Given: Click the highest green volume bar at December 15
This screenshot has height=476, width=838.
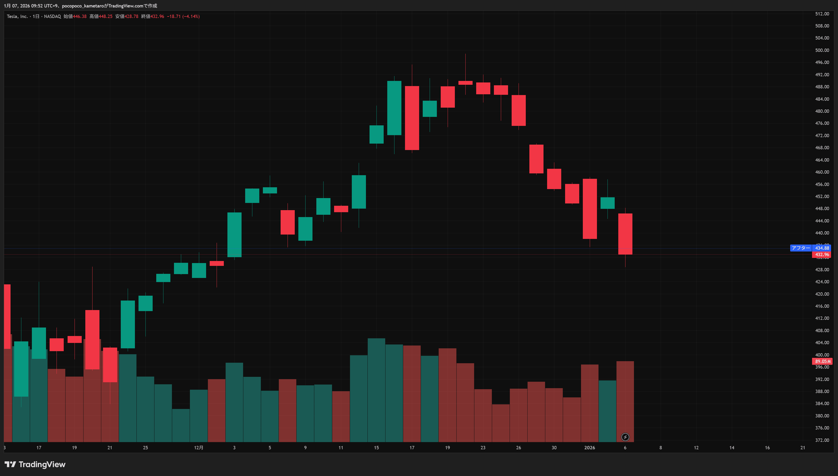Looking at the screenshot, I should coord(376,389).
